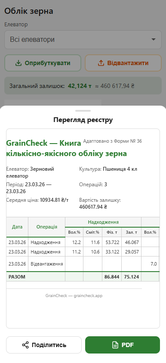Screen dimensions: 166x363
Task: Click the cell with value 33.122
Action: point(112,252)
